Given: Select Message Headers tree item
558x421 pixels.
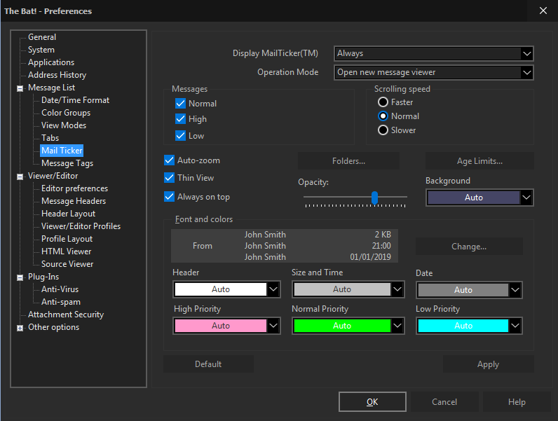Looking at the screenshot, I should [74, 201].
